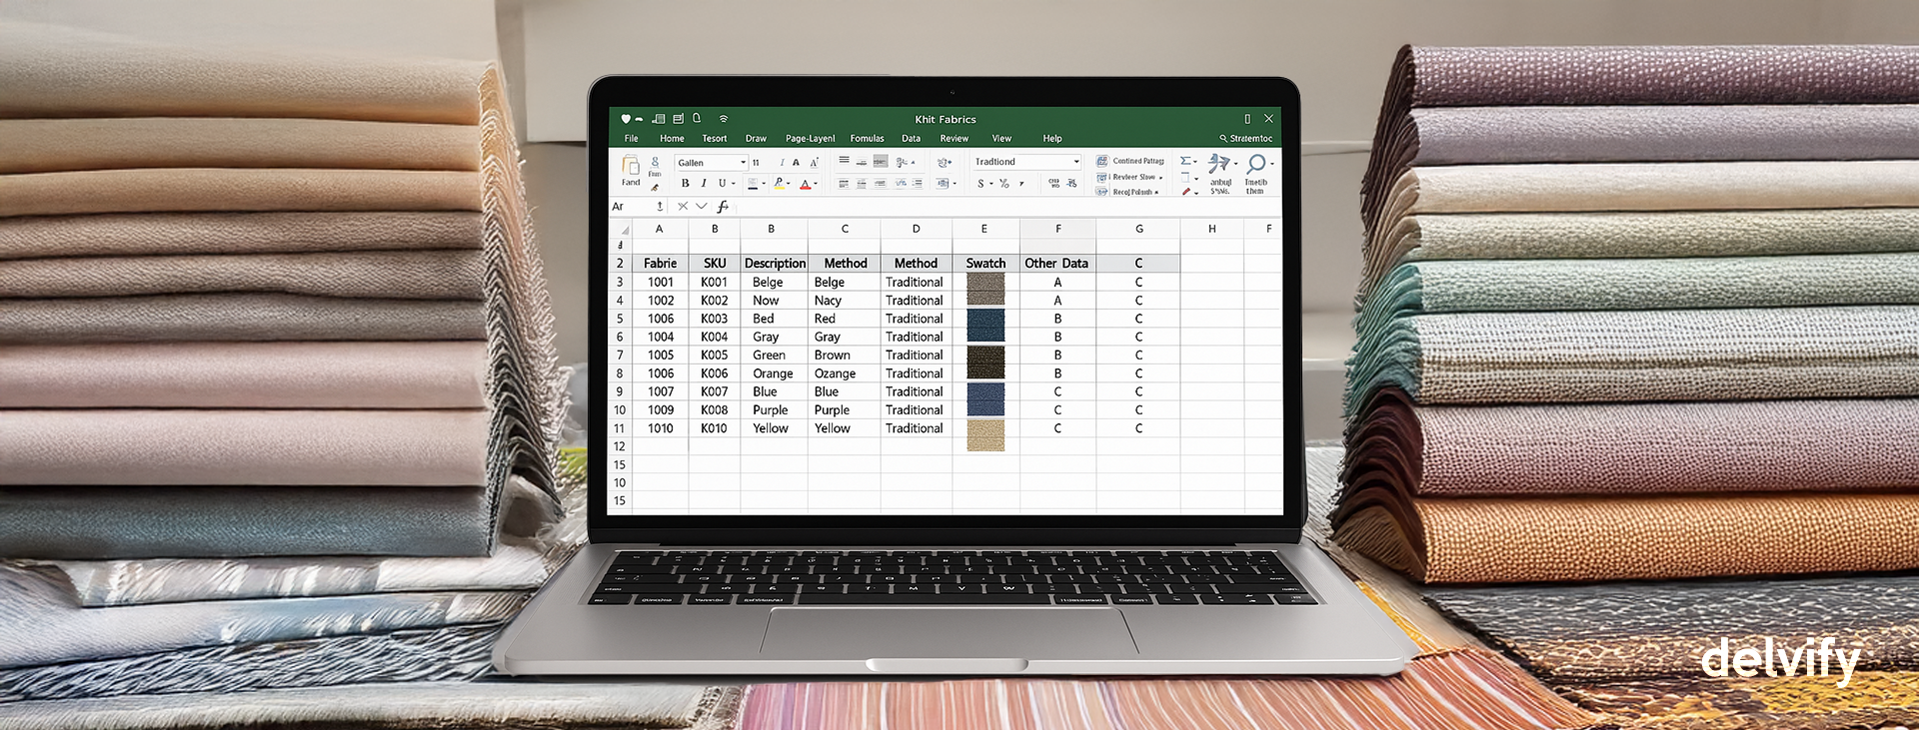Click the fill color highlighter icon
Image resolution: width=1919 pixels, height=730 pixels.
coord(779,184)
